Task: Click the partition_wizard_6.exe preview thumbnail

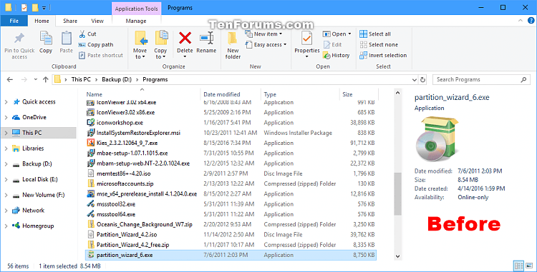Action: (x=437, y=139)
